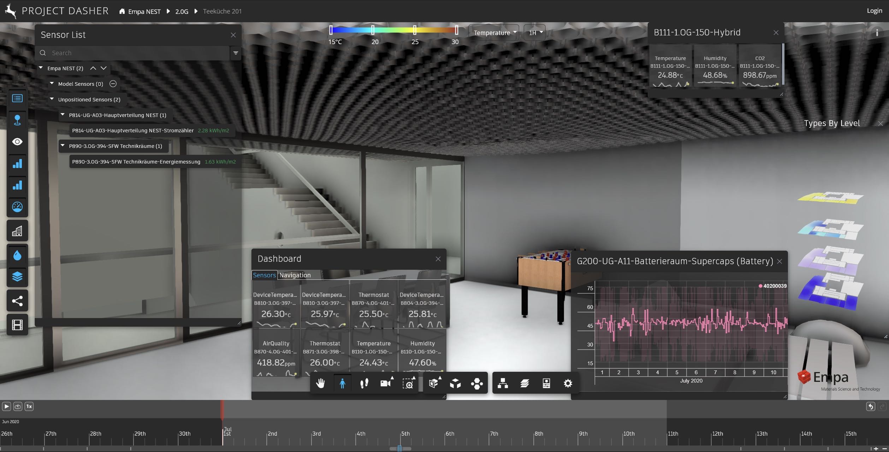Switch to the Navigation tab
Image resolution: width=889 pixels, height=452 pixels.
coord(295,275)
